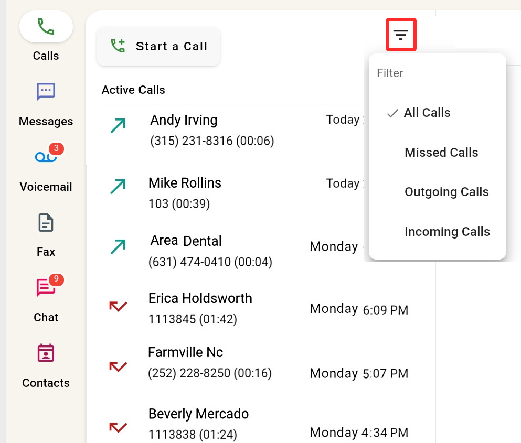Click outgoing arrow icon for Andy Irving

pos(118,126)
